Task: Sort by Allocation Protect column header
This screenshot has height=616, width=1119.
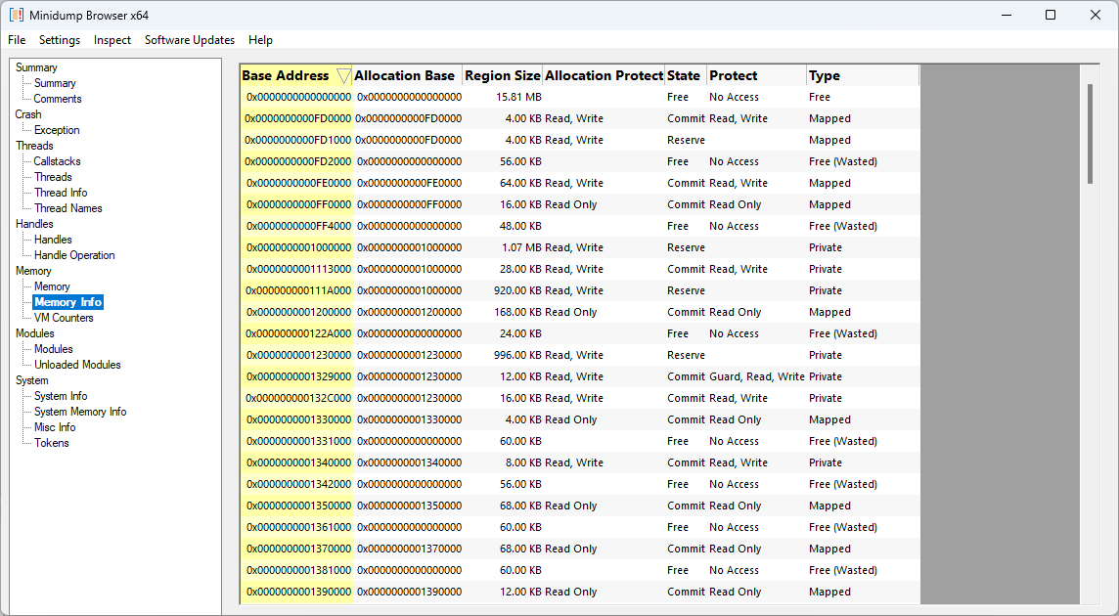Action: coord(604,75)
